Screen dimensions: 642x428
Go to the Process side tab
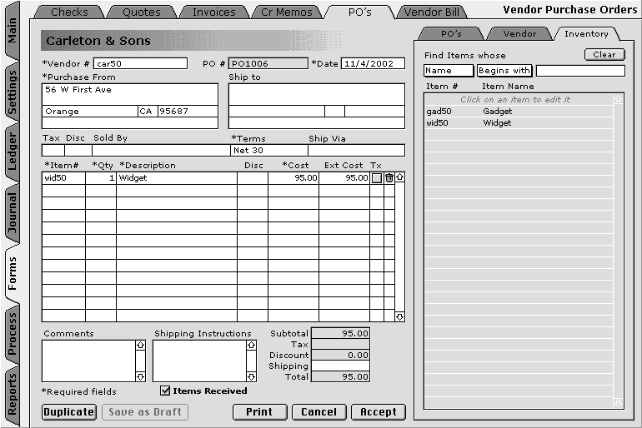pos(13,334)
